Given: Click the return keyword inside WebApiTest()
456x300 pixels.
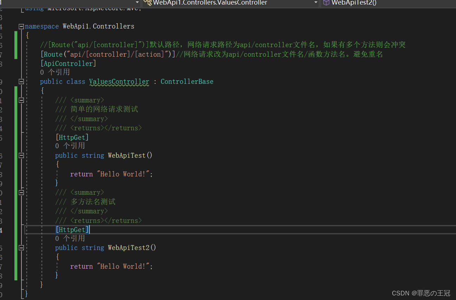Looking at the screenshot, I should [82, 174].
